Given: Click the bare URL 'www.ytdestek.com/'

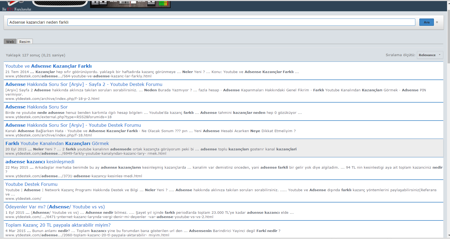Looking at the screenshot, I should pos(23,199).
